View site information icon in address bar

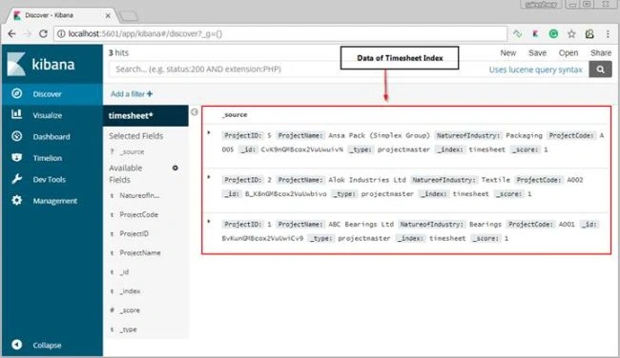(61, 34)
